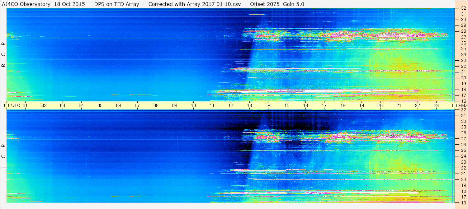Click the 'Gain 5.0' value
The image size is (468, 209).
tap(294, 4)
